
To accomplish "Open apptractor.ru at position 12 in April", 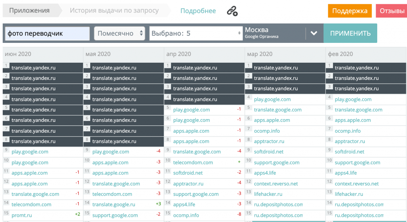I will pyautogui.click(x=188, y=183).
